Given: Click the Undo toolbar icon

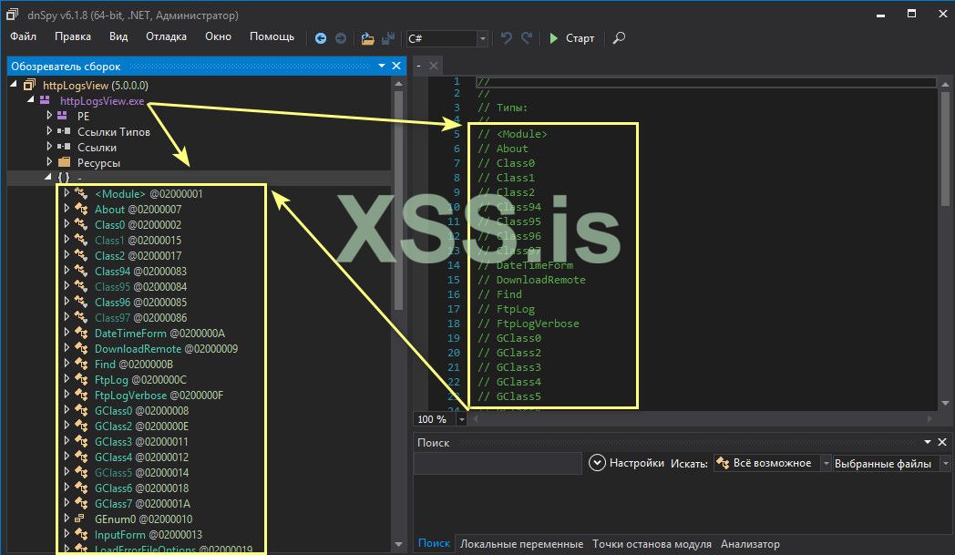Looking at the screenshot, I should [507, 38].
